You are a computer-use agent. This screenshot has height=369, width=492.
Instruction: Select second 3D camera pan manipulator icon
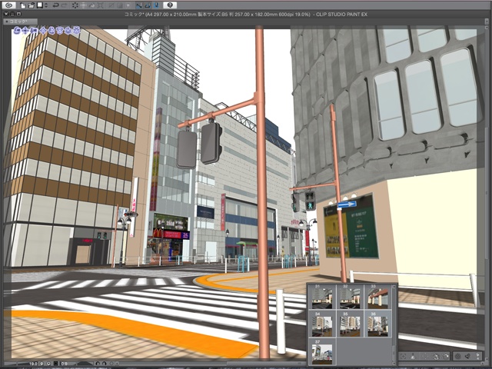point(25,31)
